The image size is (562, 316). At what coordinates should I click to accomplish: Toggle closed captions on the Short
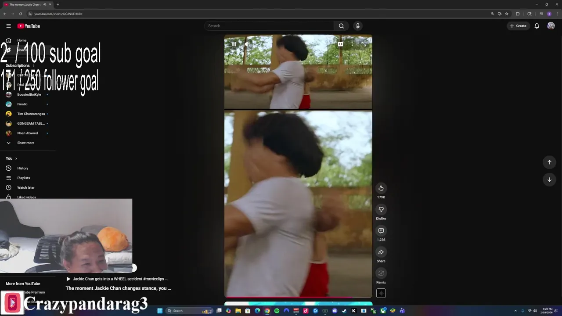tap(340, 44)
